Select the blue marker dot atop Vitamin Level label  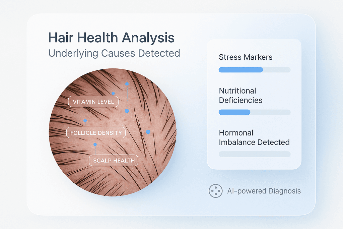(x=113, y=93)
